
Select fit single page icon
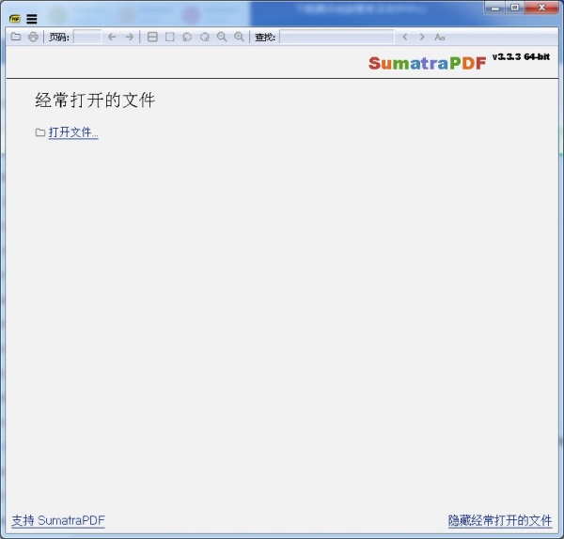[170, 37]
